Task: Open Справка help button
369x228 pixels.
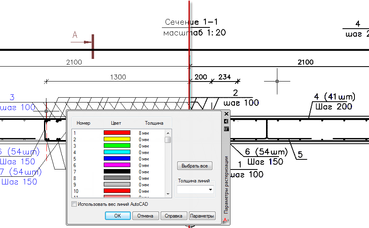Action: point(174,216)
